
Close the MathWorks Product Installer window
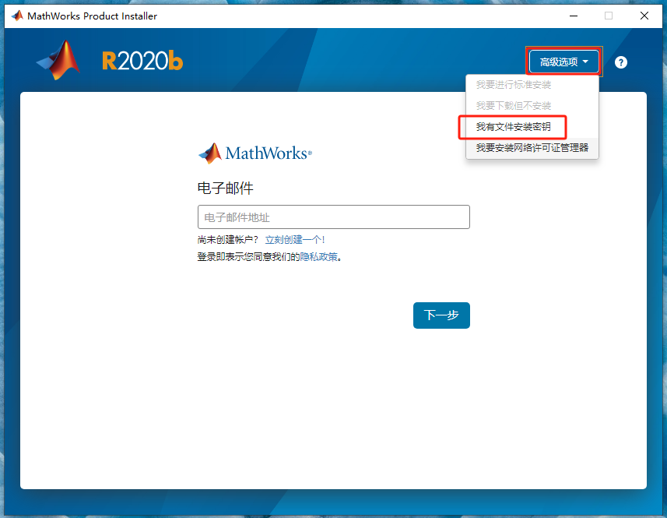(x=644, y=16)
